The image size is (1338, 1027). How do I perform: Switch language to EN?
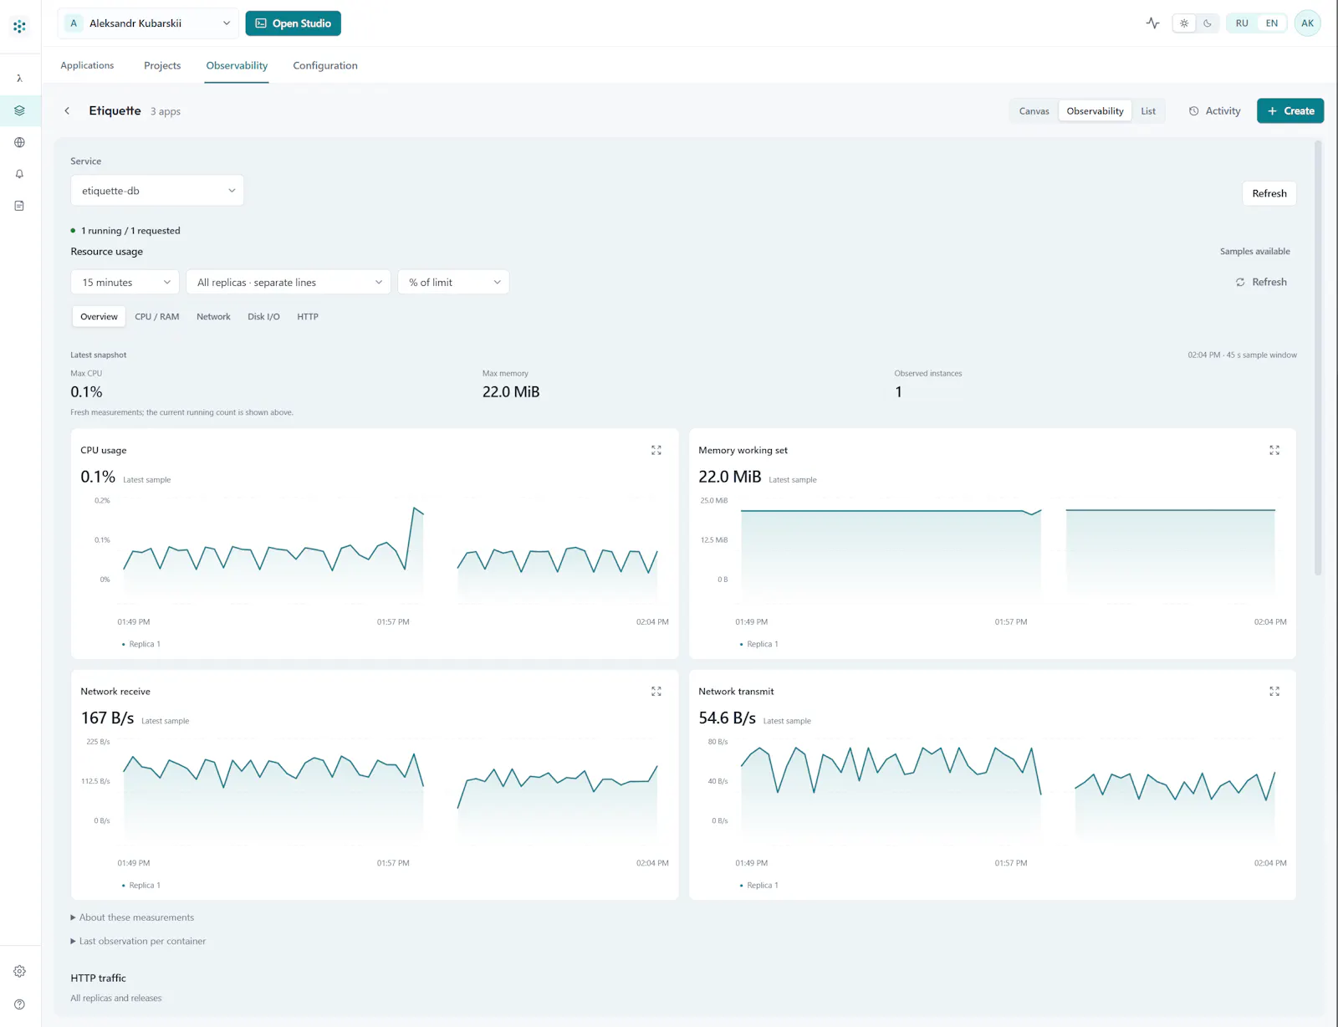(x=1272, y=23)
